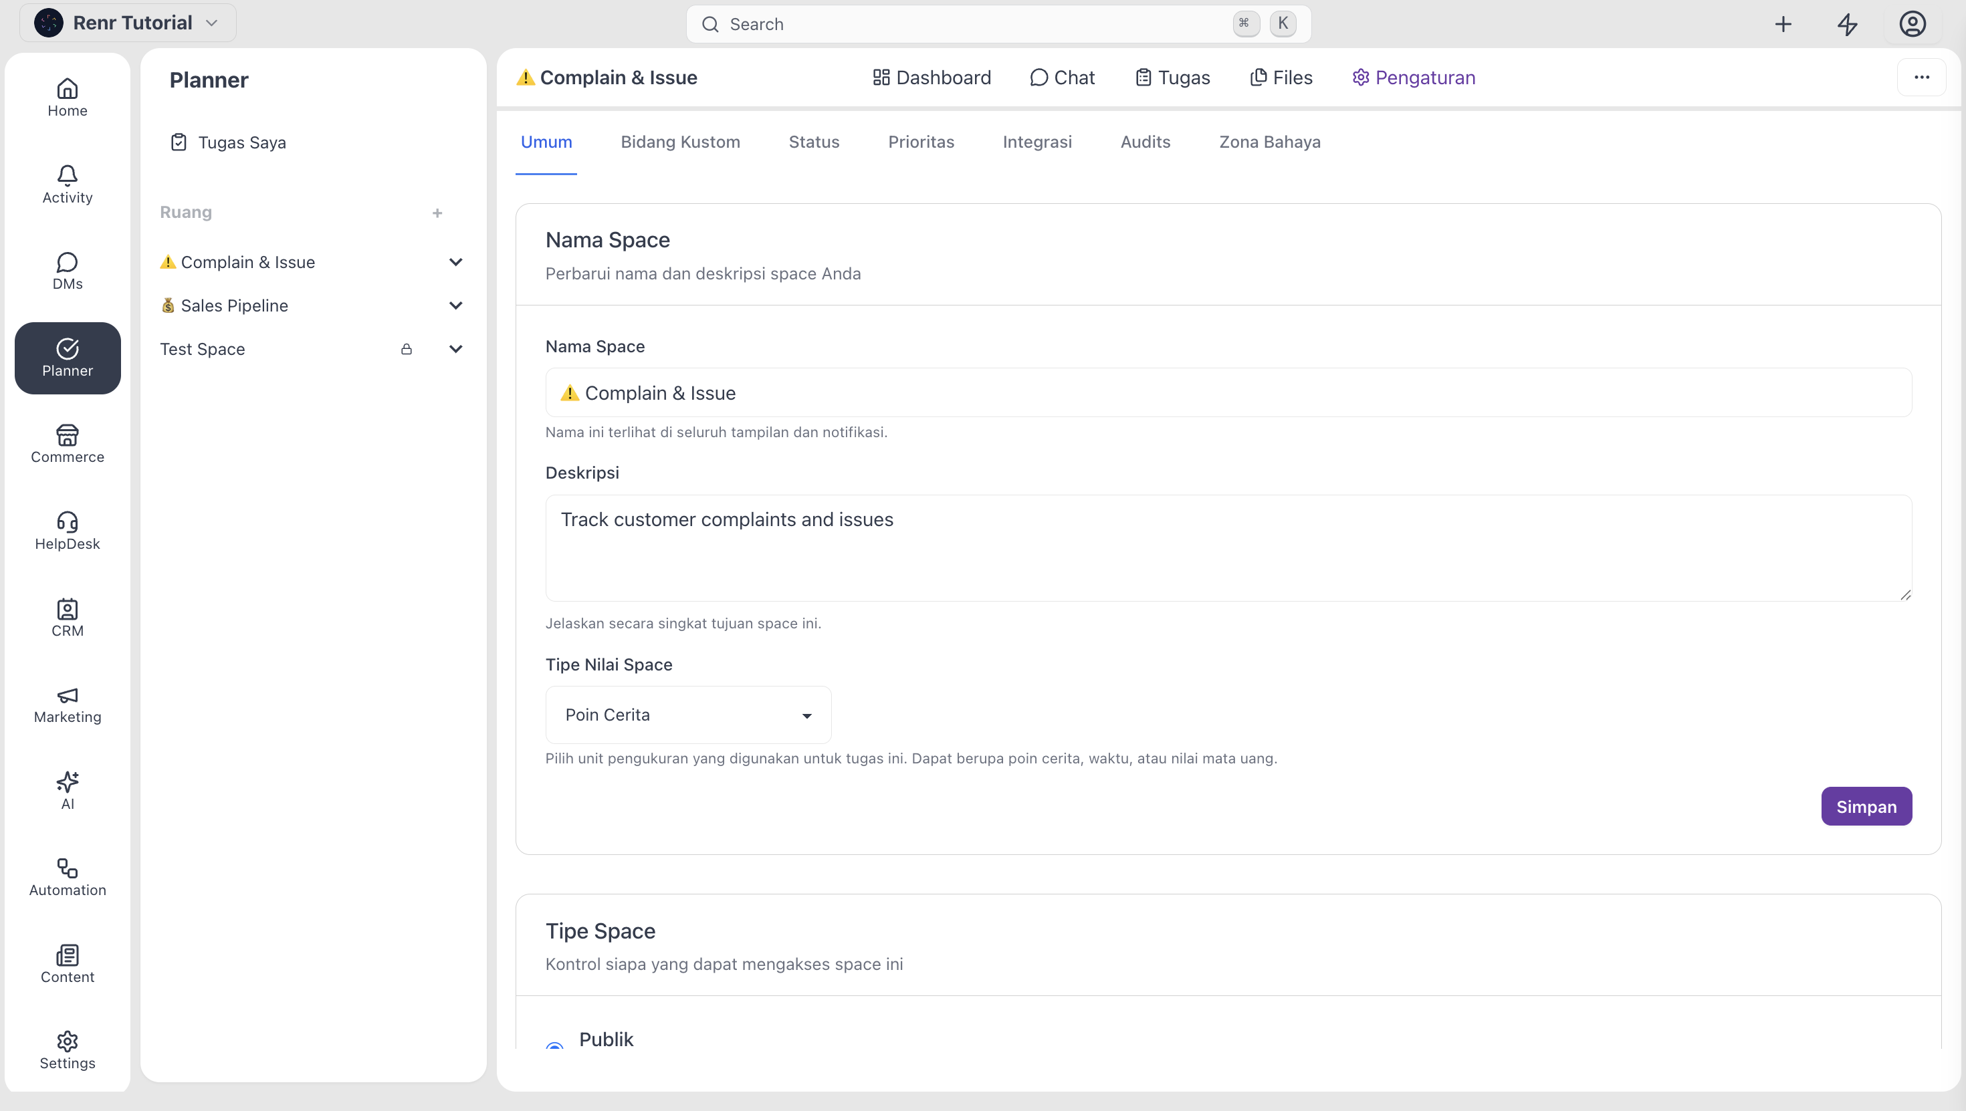The image size is (1966, 1111).
Task: Open the Automation workflow module
Action: [67, 878]
